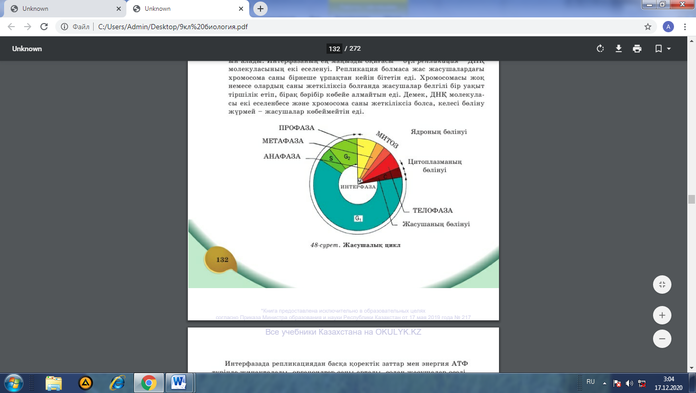Open the network status tray icon
The width and height of the screenshot is (696, 393).
pyautogui.click(x=642, y=383)
